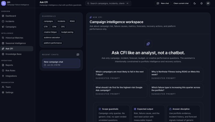The image size is (215, 122).
Task: Open Settings page
Action: [17, 92]
